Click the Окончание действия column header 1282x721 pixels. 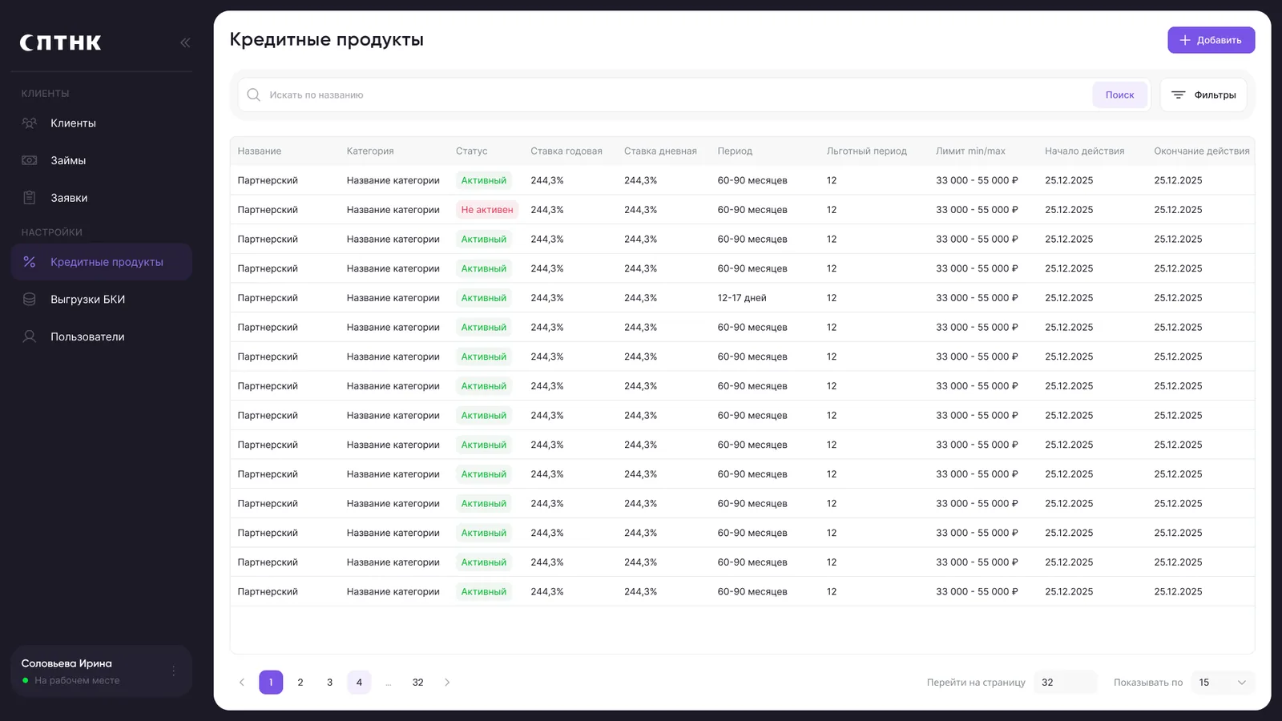(x=1202, y=151)
